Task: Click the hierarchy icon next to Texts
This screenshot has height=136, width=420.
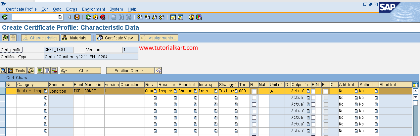Action: (x=31, y=70)
